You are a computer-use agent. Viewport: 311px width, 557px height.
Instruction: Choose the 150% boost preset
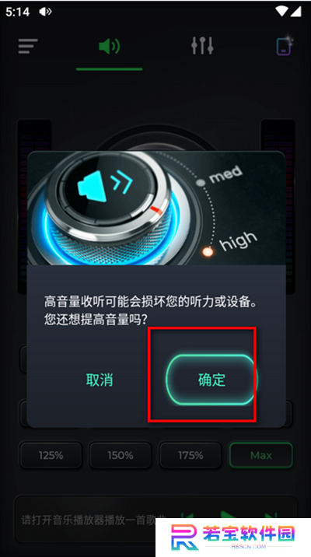click(121, 455)
